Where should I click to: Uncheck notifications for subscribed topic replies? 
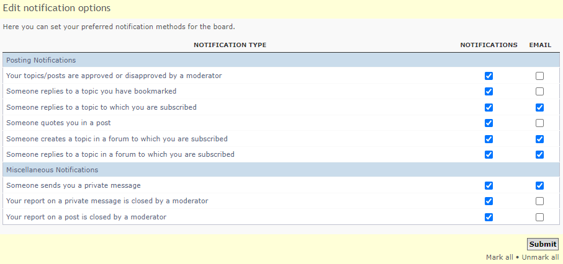pyautogui.click(x=489, y=107)
